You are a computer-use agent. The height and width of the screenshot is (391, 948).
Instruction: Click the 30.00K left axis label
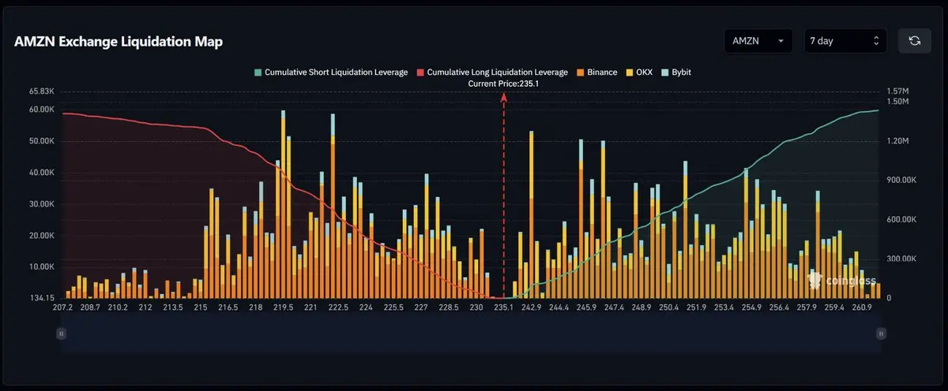41,204
